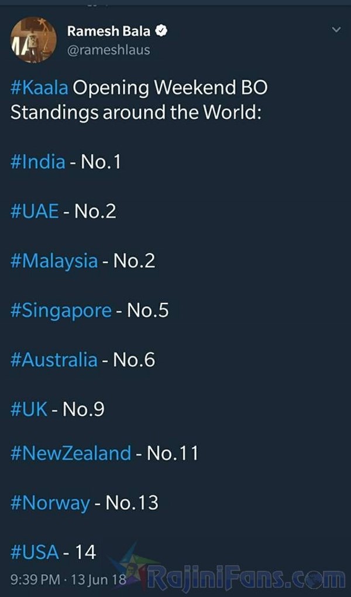This screenshot has height=597, width=351.
Task: Follow the #Singapore hashtag link
Action: pos(61,311)
